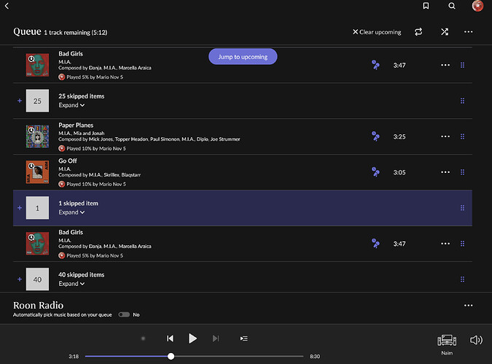This screenshot has width=492, height=364.
Task: Open three-dot menu for Go Off
Action: [445, 172]
